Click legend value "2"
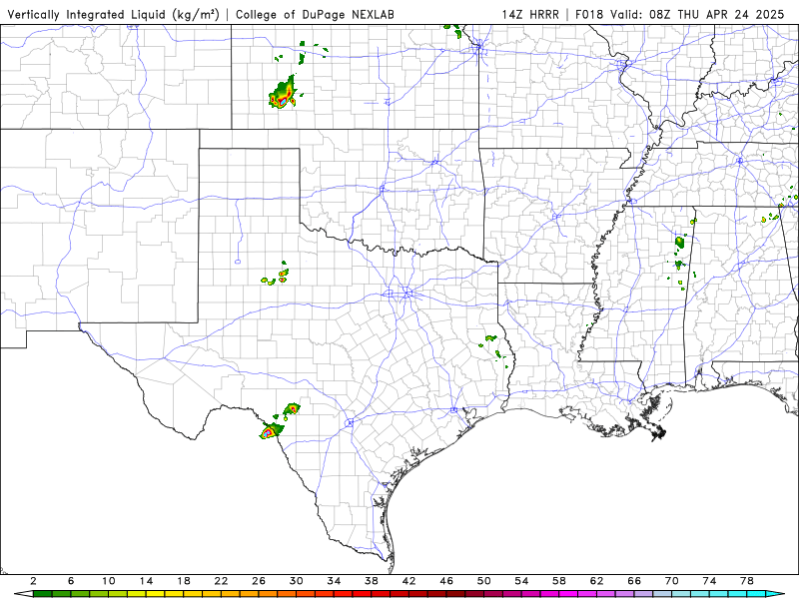The height and width of the screenshot is (599, 799). click(x=33, y=581)
